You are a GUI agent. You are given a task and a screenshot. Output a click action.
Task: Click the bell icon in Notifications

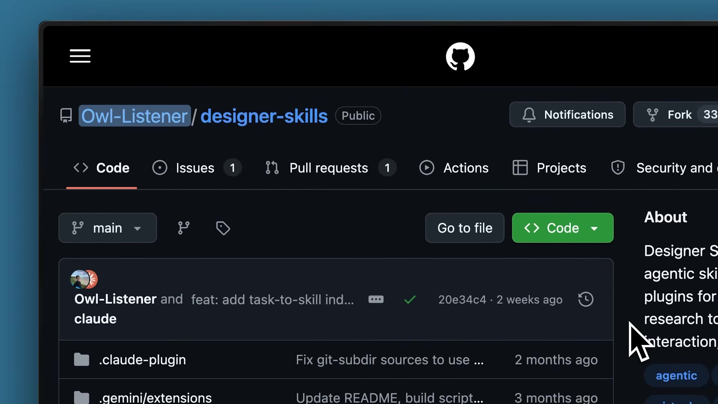(529, 114)
